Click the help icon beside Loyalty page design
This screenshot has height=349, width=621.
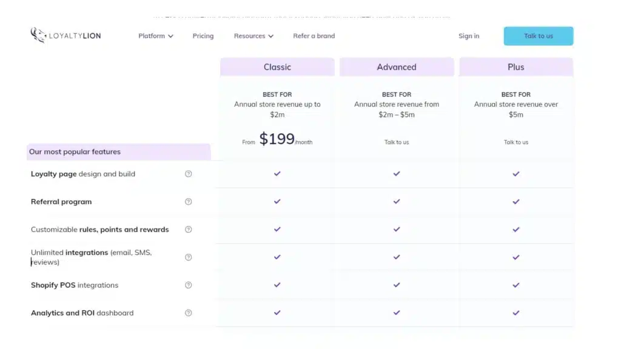coord(189,173)
